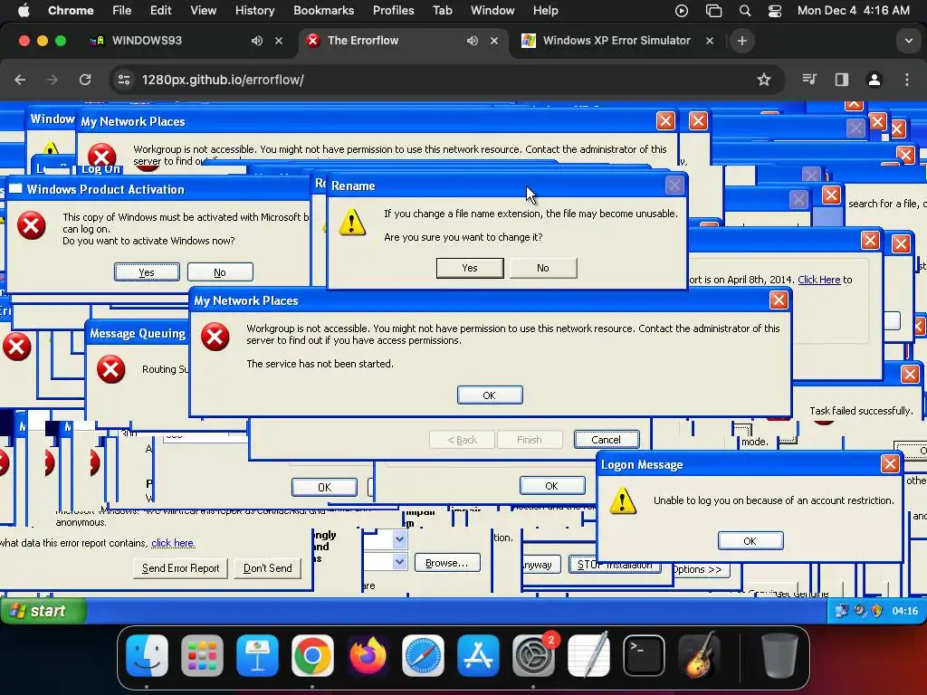Viewport: 927px width, 695px height.
Task: Click the STOP Installation button
Action: (x=615, y=565)
